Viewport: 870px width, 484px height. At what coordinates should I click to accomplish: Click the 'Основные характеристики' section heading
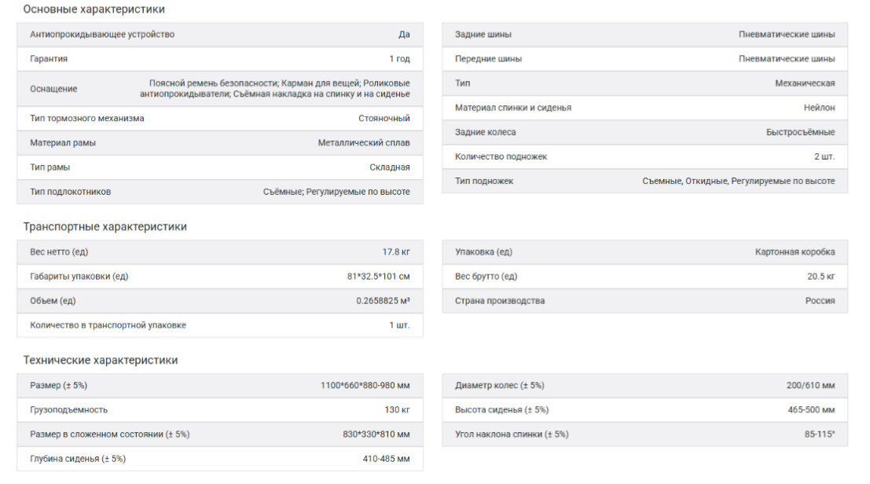point(94,9)
